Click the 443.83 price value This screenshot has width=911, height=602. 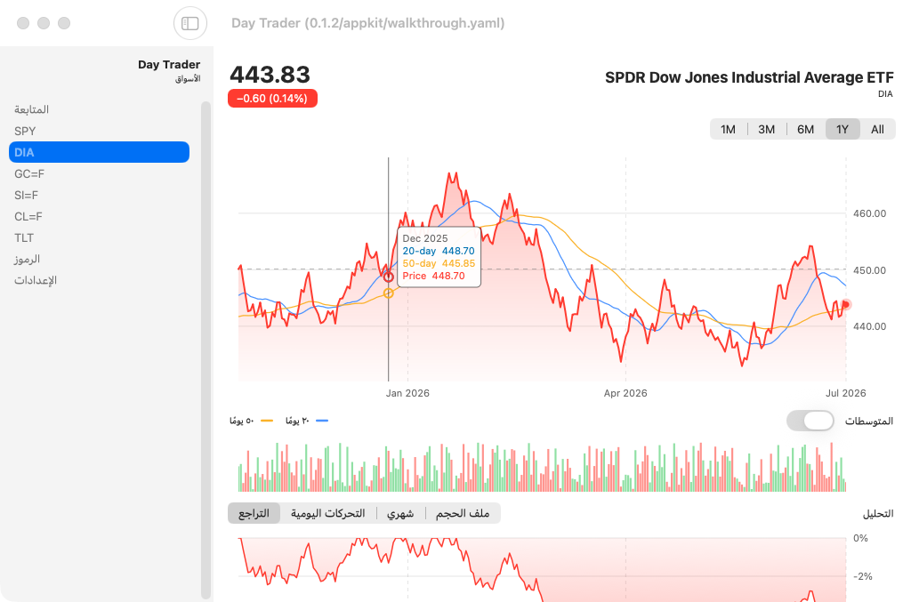click(x=270, y=75)
